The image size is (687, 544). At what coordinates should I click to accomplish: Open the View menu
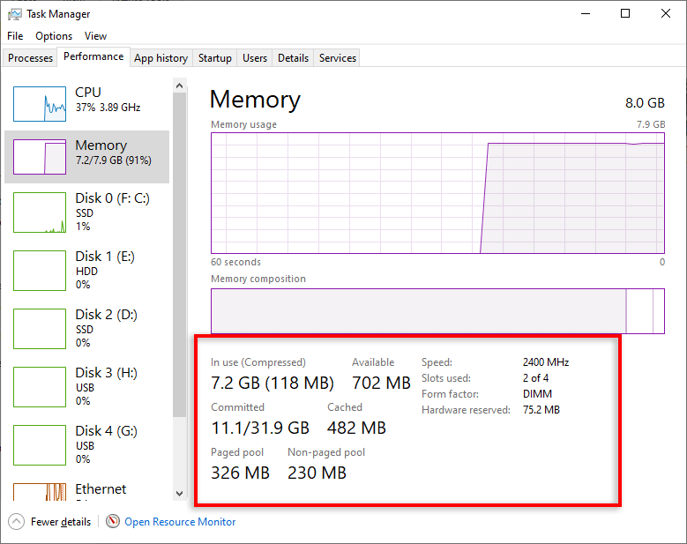tap(95, 36)
